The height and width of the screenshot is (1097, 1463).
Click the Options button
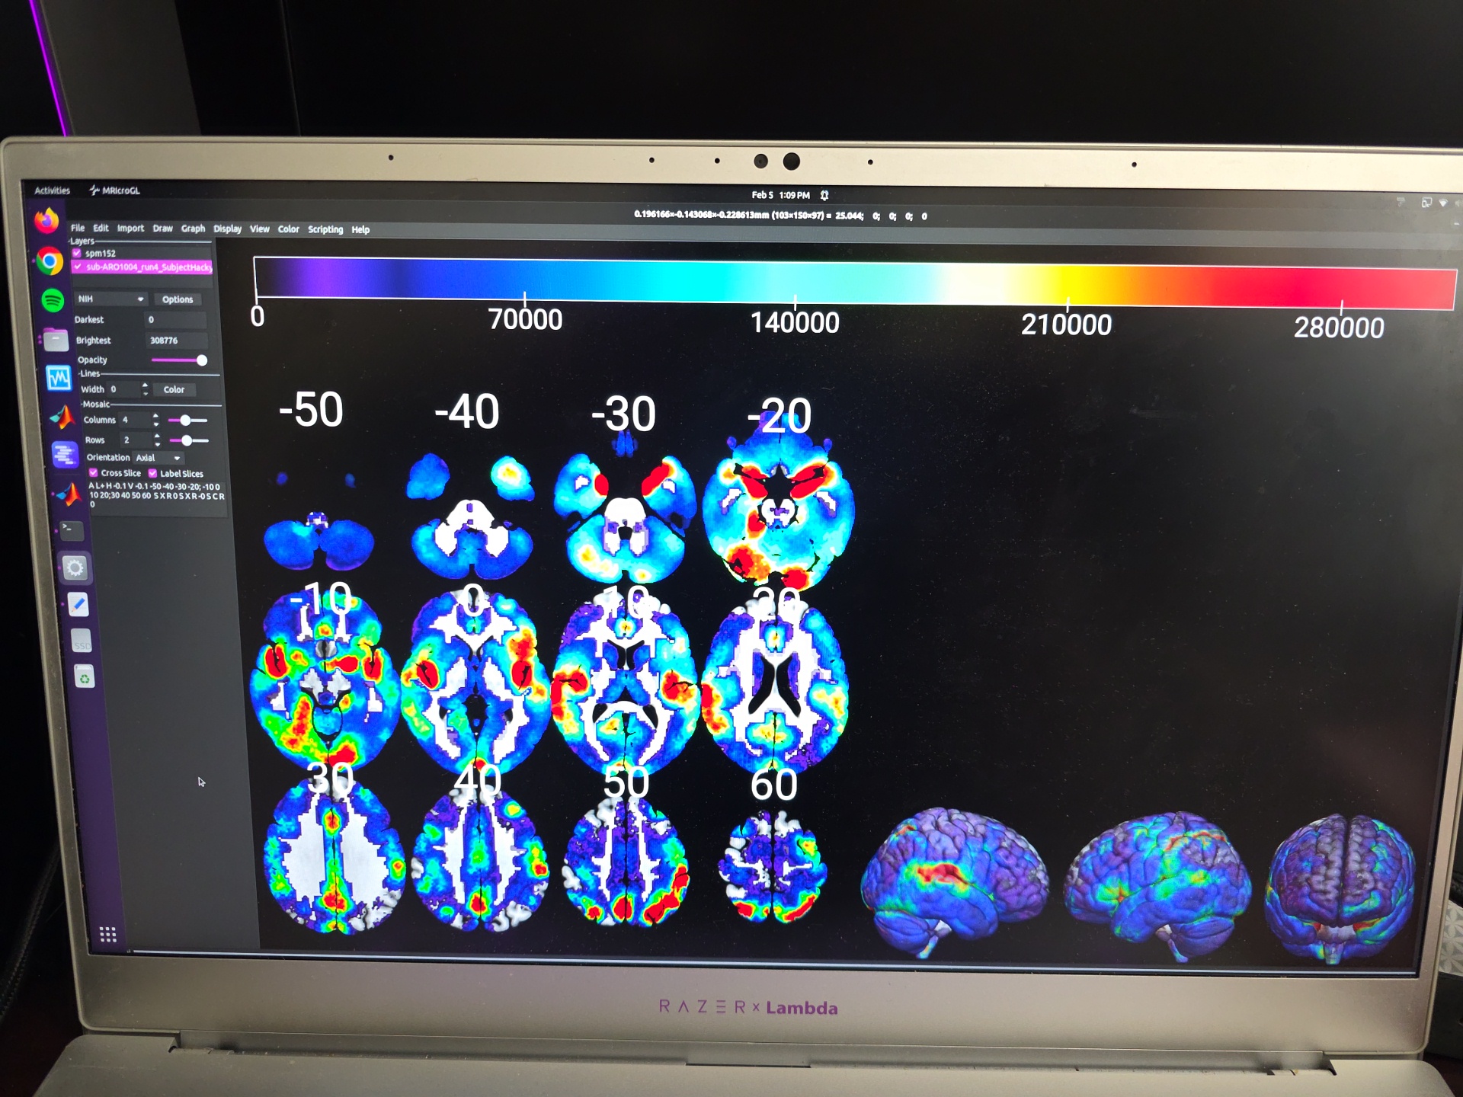[x=178, y=299]
